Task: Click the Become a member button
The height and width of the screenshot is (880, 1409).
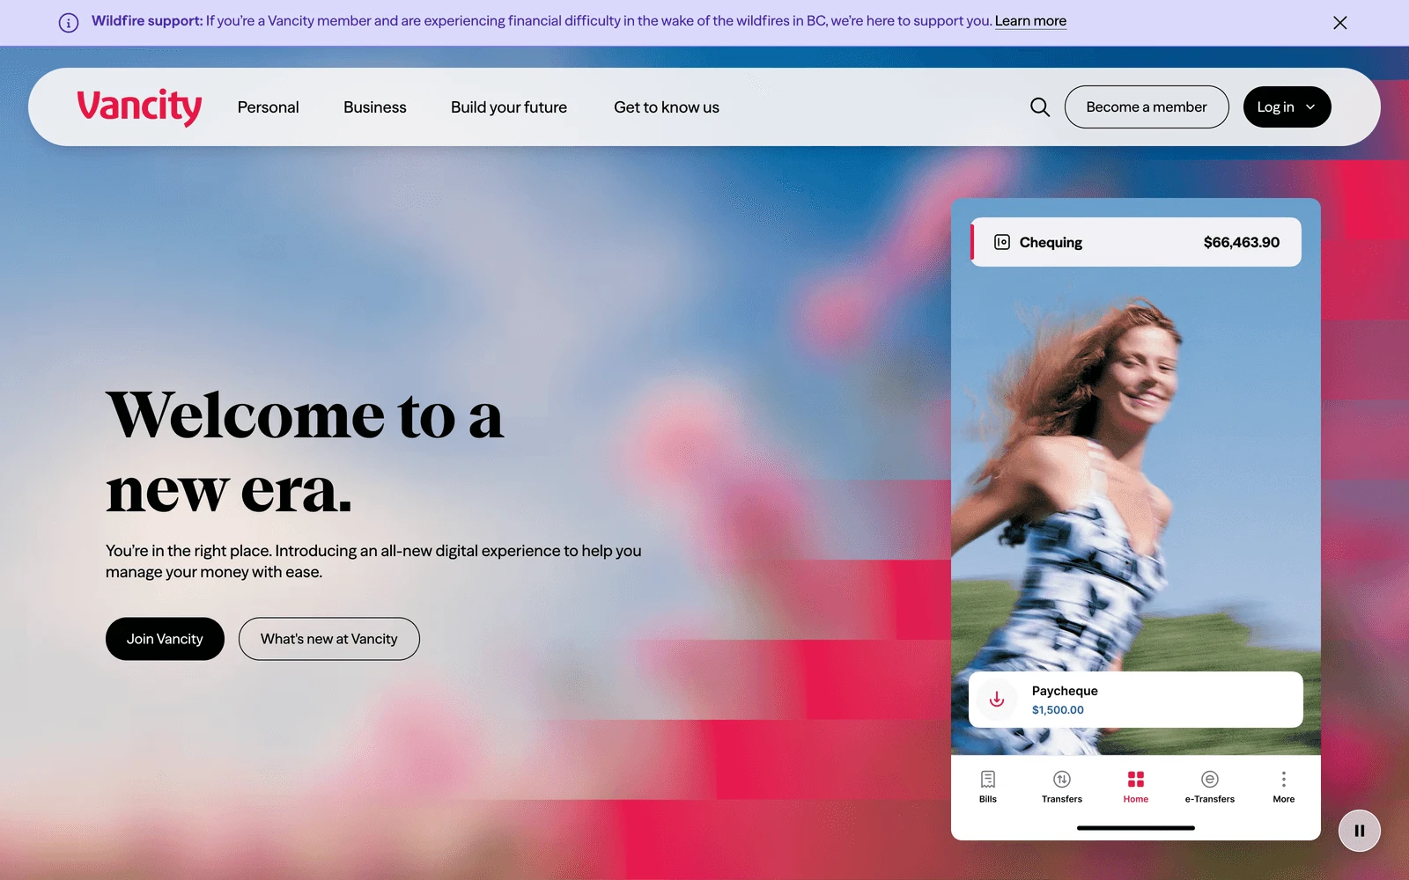Action: 1147,107
